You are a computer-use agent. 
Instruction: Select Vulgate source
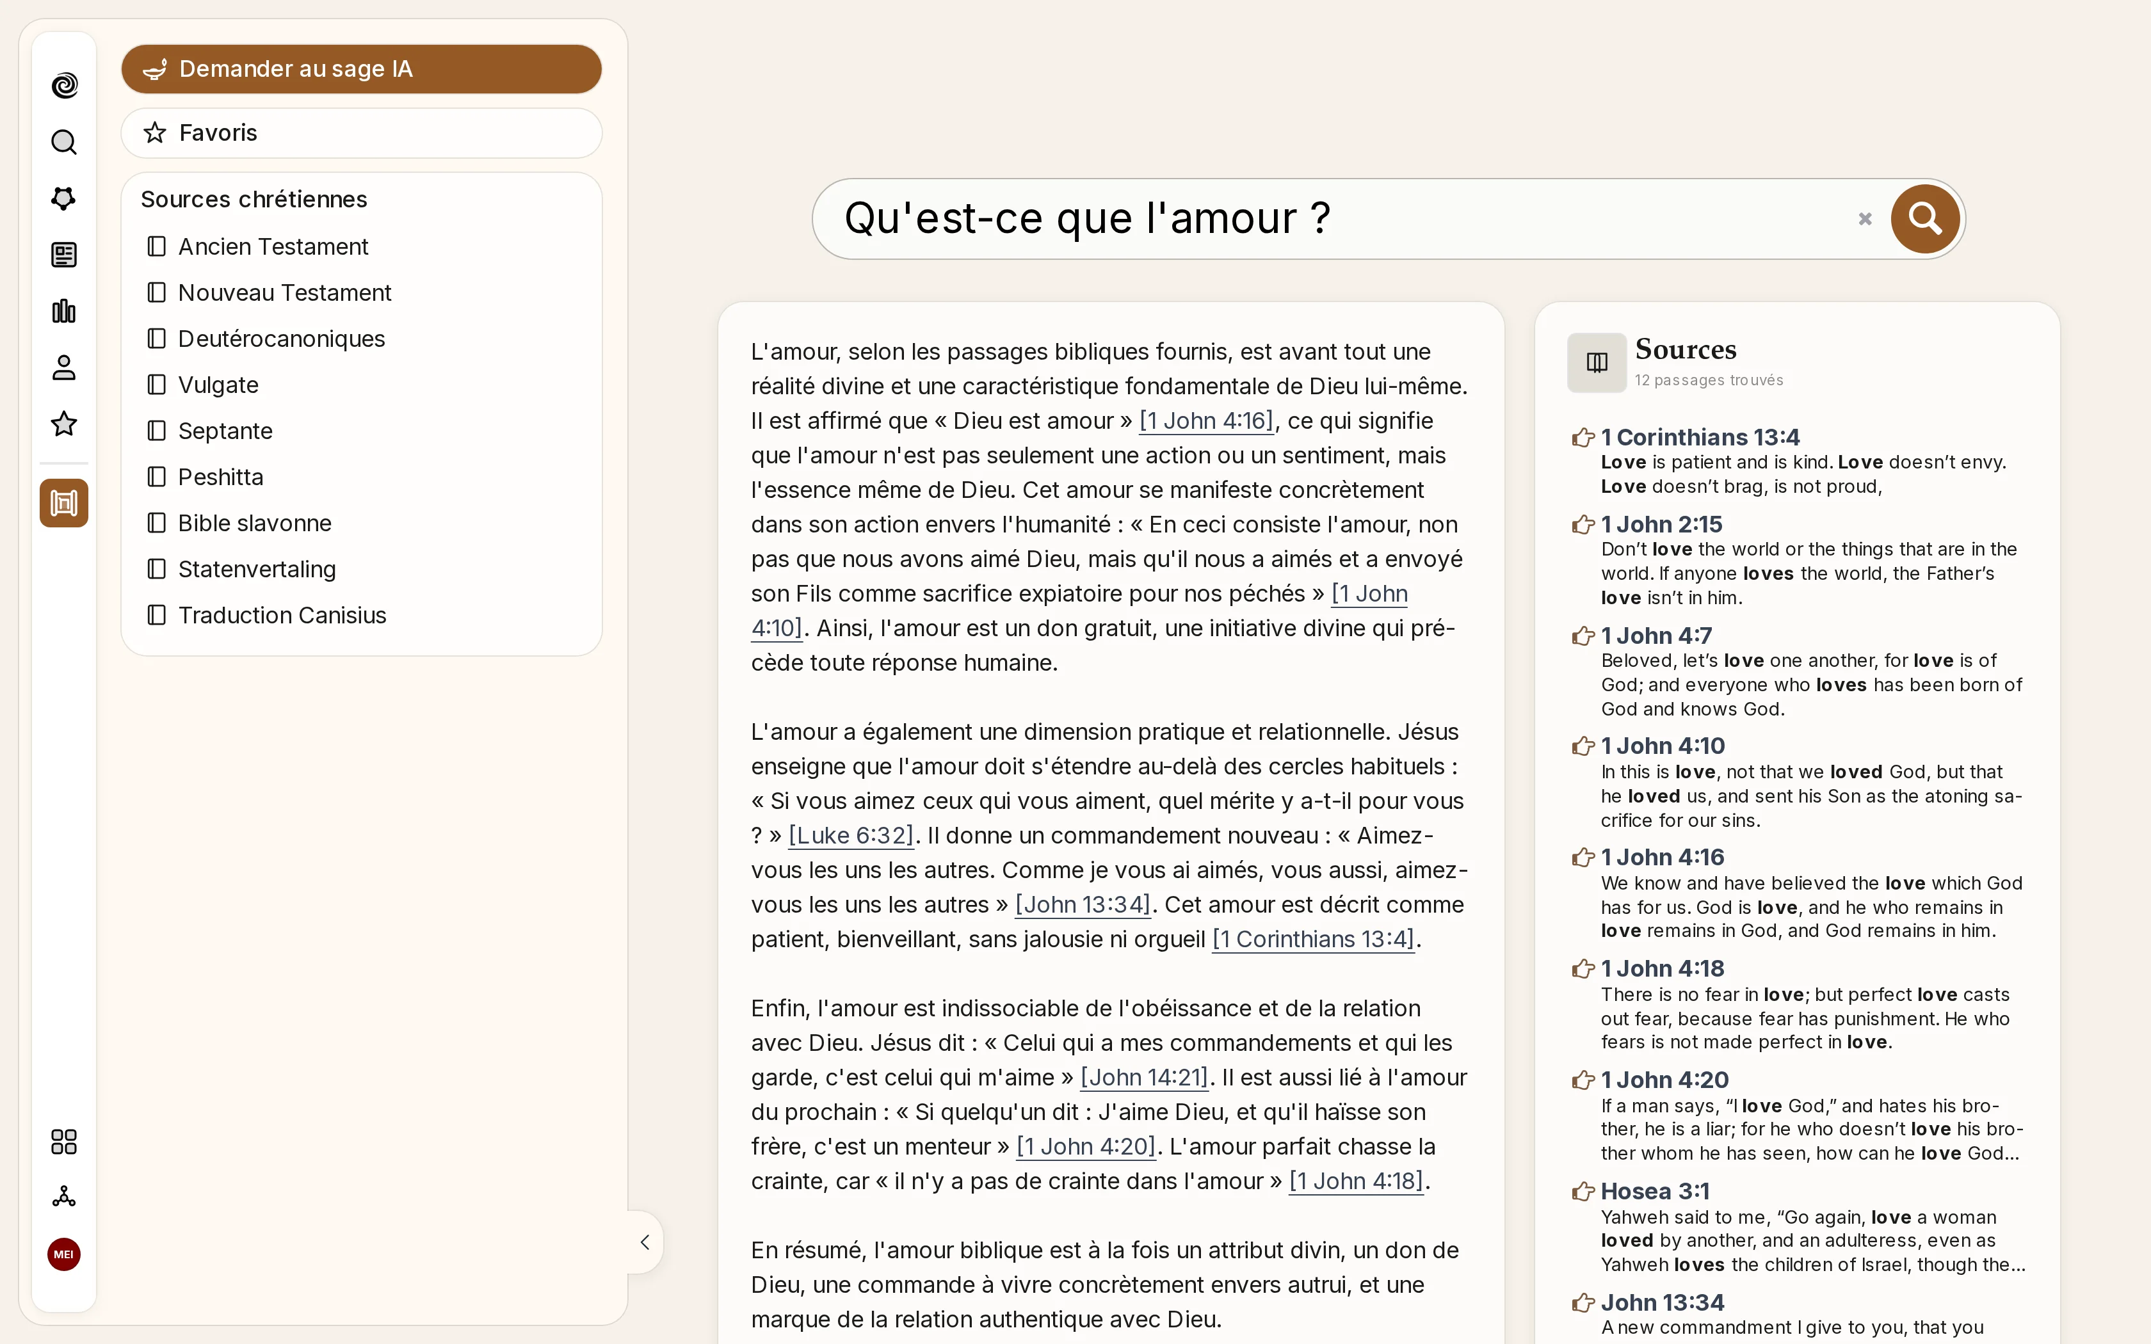tap(203, 385)
